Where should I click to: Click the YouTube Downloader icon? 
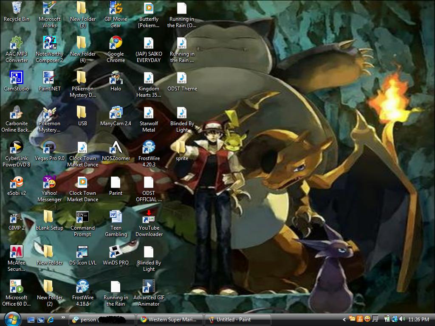tap(149, 218)
